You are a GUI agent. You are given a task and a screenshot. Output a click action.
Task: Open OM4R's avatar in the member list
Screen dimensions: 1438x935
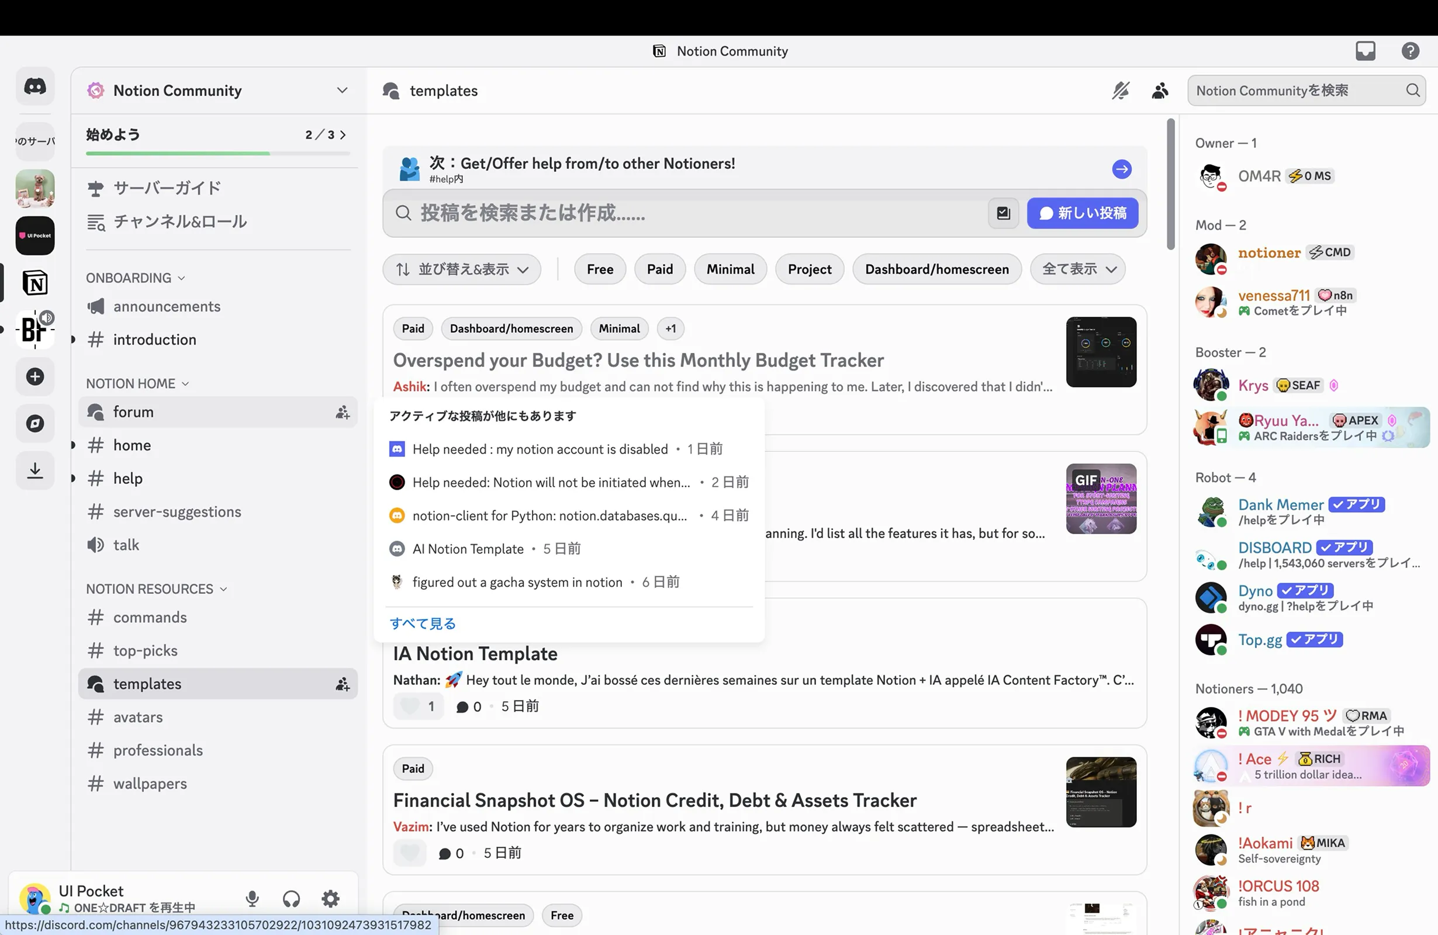tap(1211, 176)
